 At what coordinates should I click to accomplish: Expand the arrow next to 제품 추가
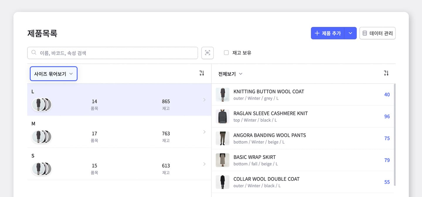[350, 33]
